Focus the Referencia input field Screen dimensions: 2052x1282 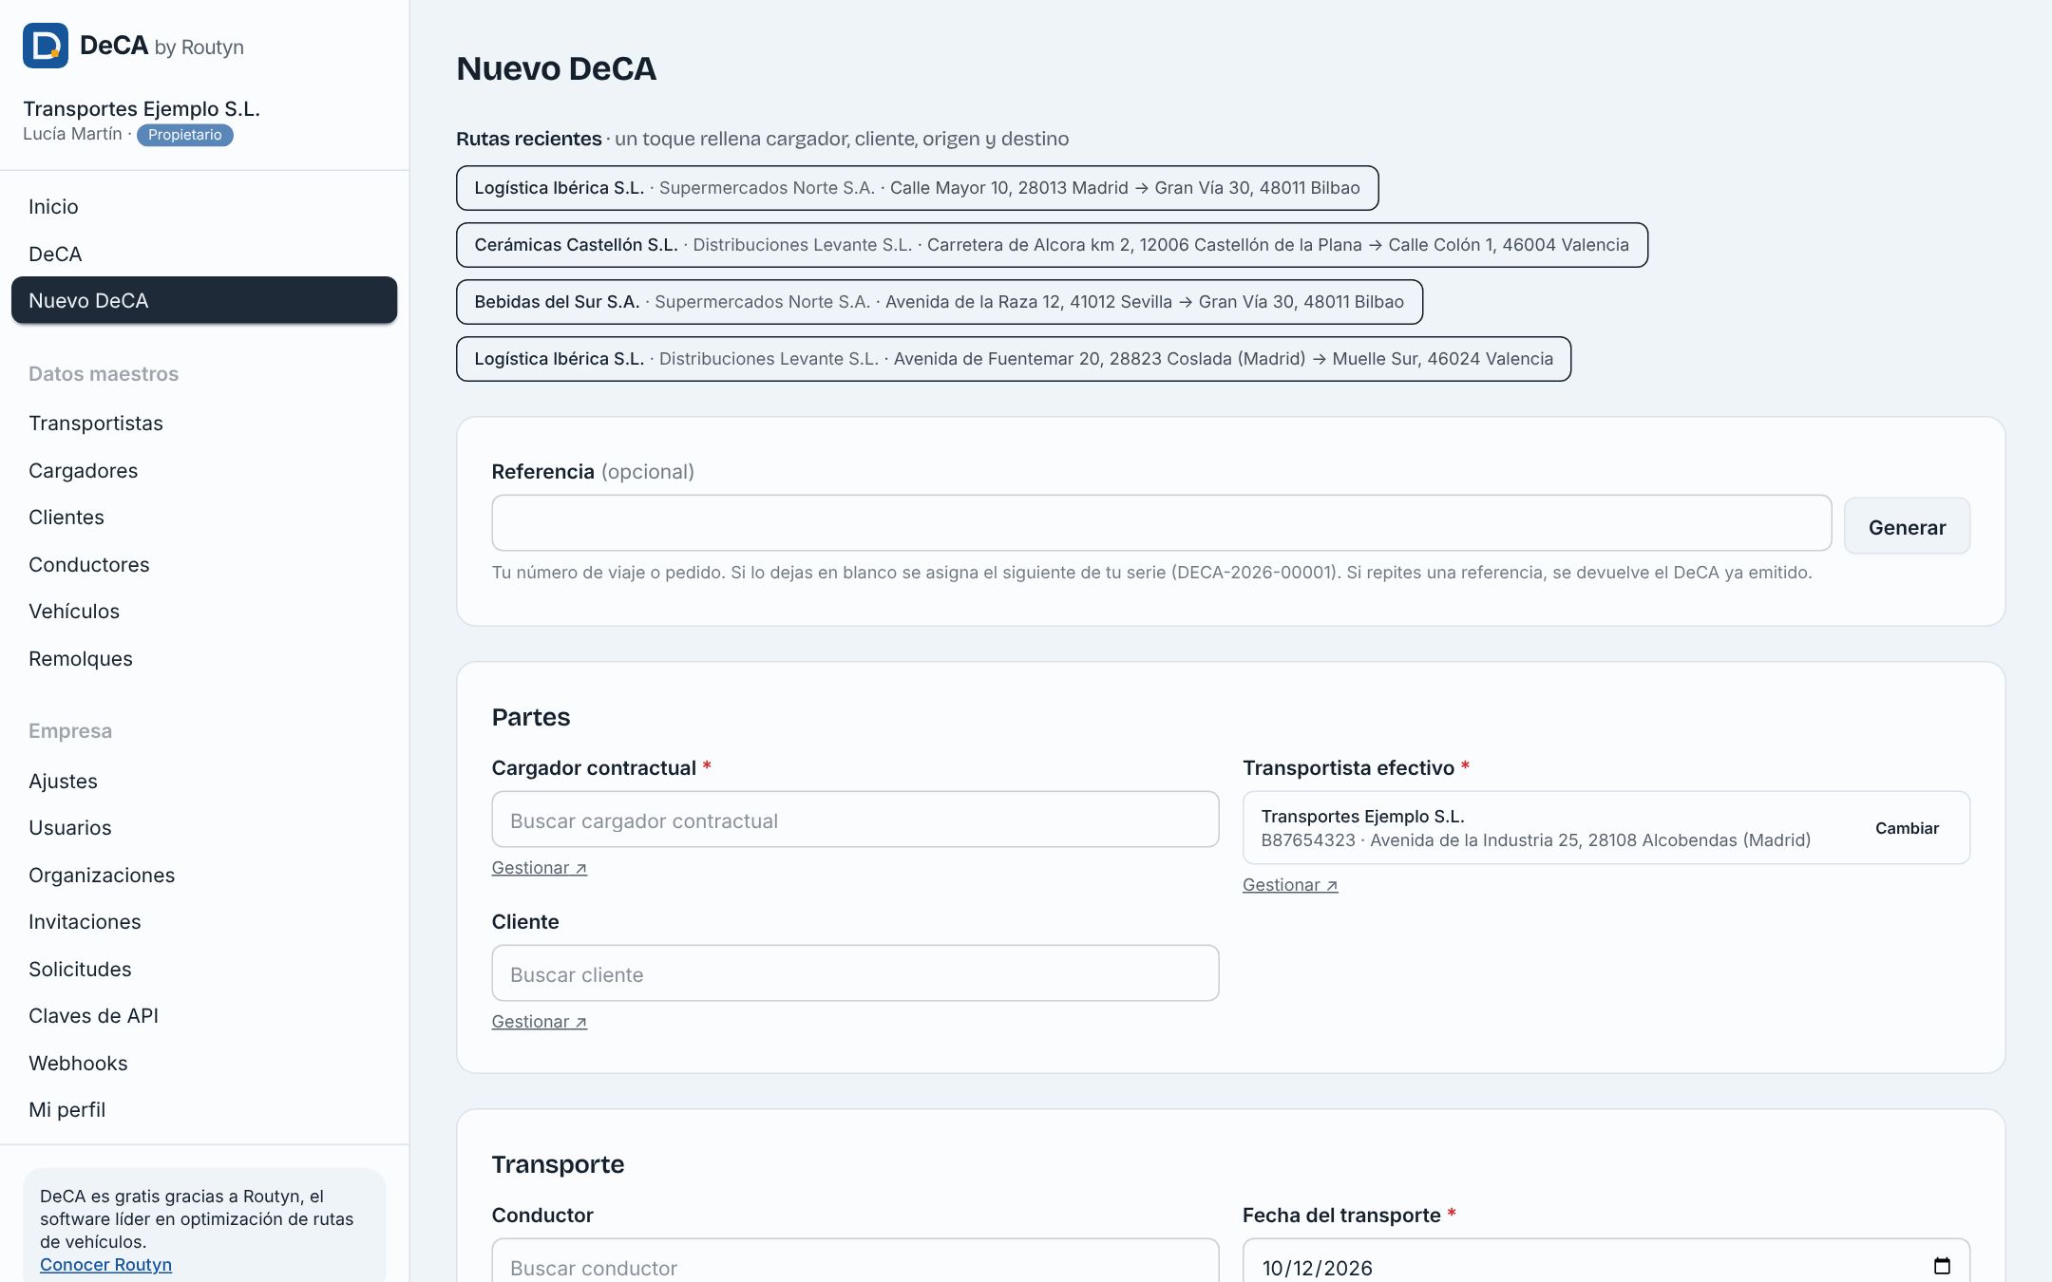(1161, 522)
